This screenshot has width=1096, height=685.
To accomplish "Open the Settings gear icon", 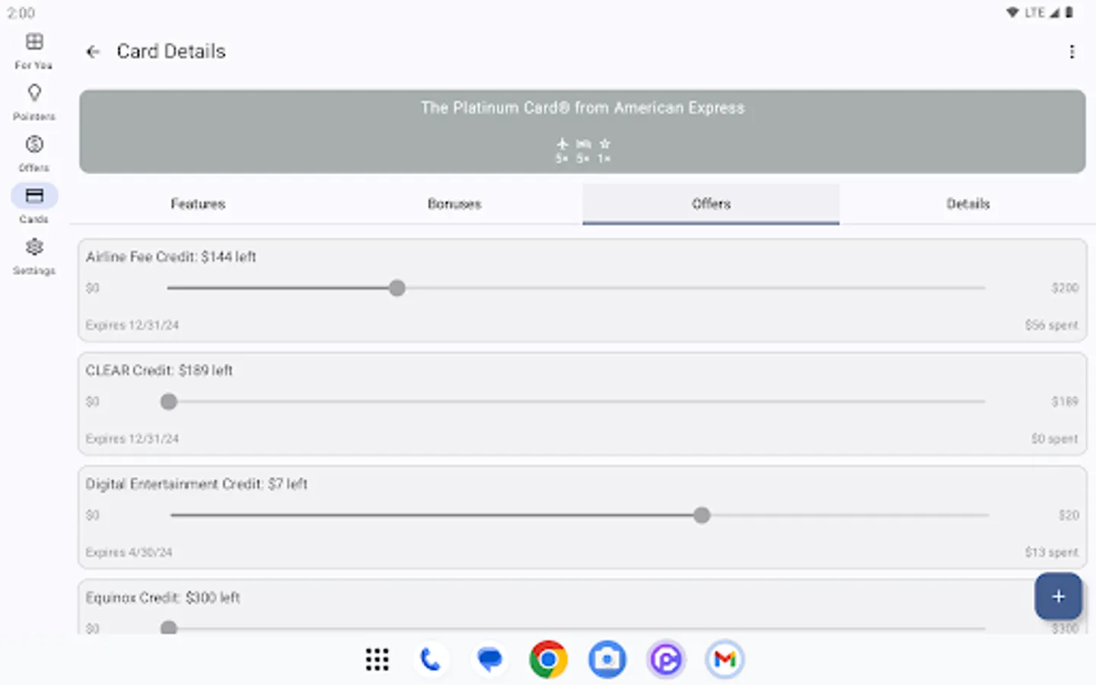I will pyautogui.click(x=34, y=247).
